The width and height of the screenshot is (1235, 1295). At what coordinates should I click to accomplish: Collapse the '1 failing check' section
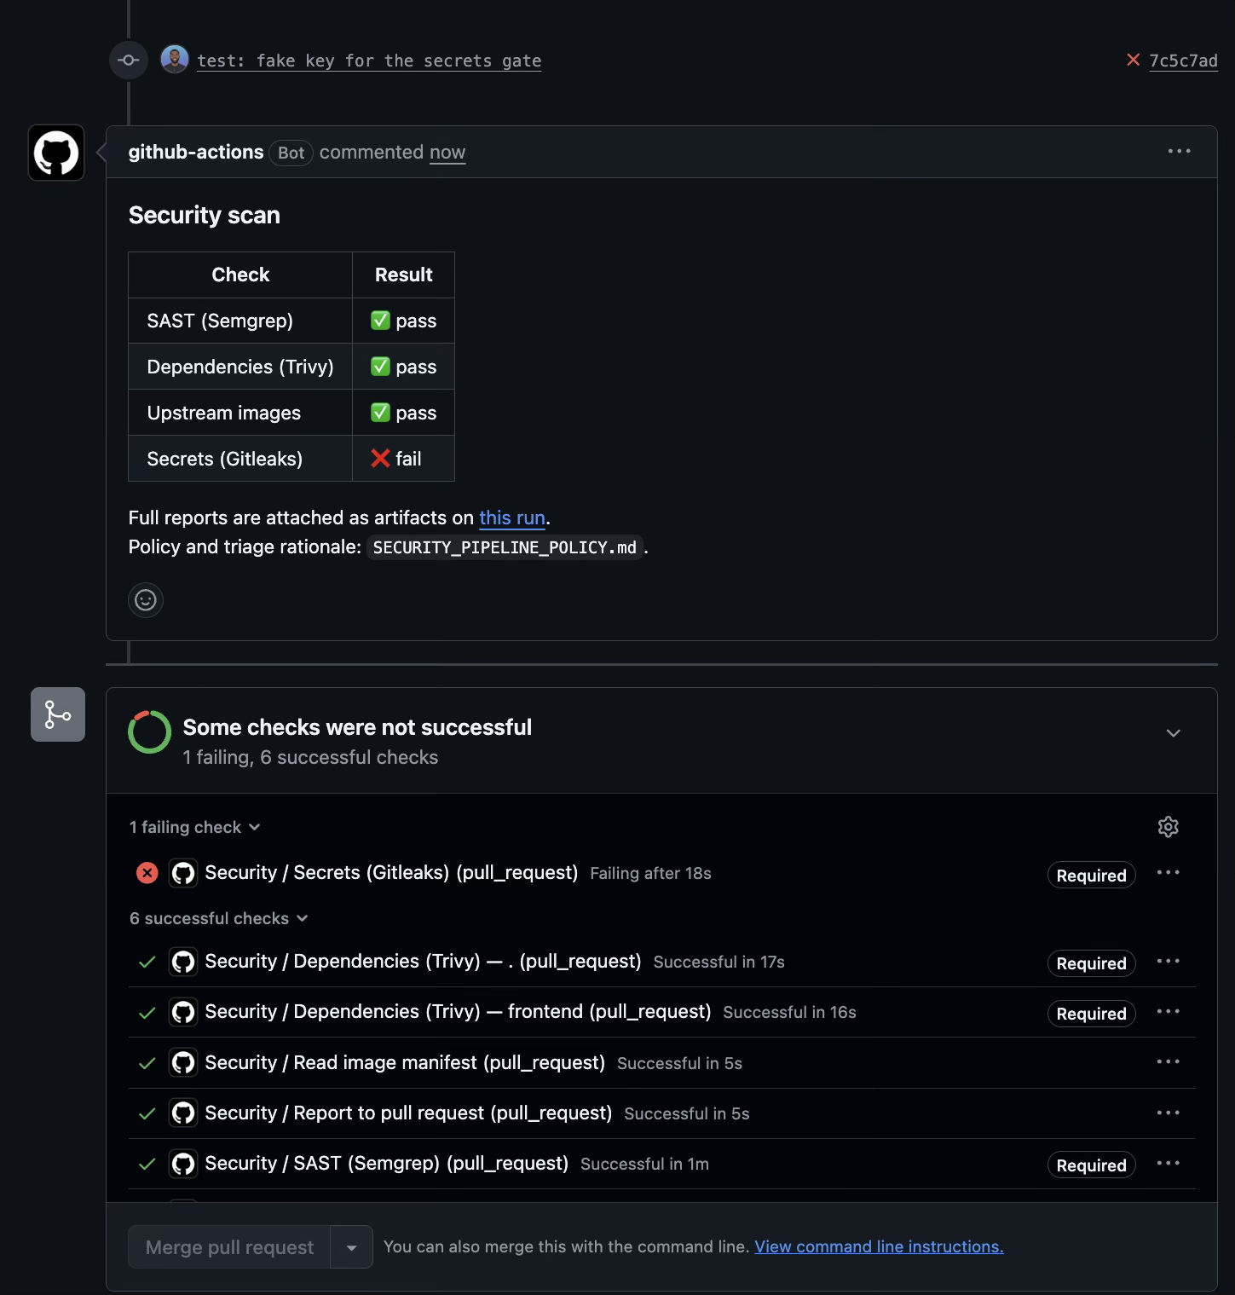194,827
